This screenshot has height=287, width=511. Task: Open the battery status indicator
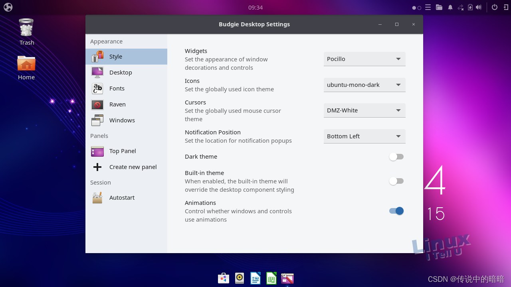(x=470, y=7)
